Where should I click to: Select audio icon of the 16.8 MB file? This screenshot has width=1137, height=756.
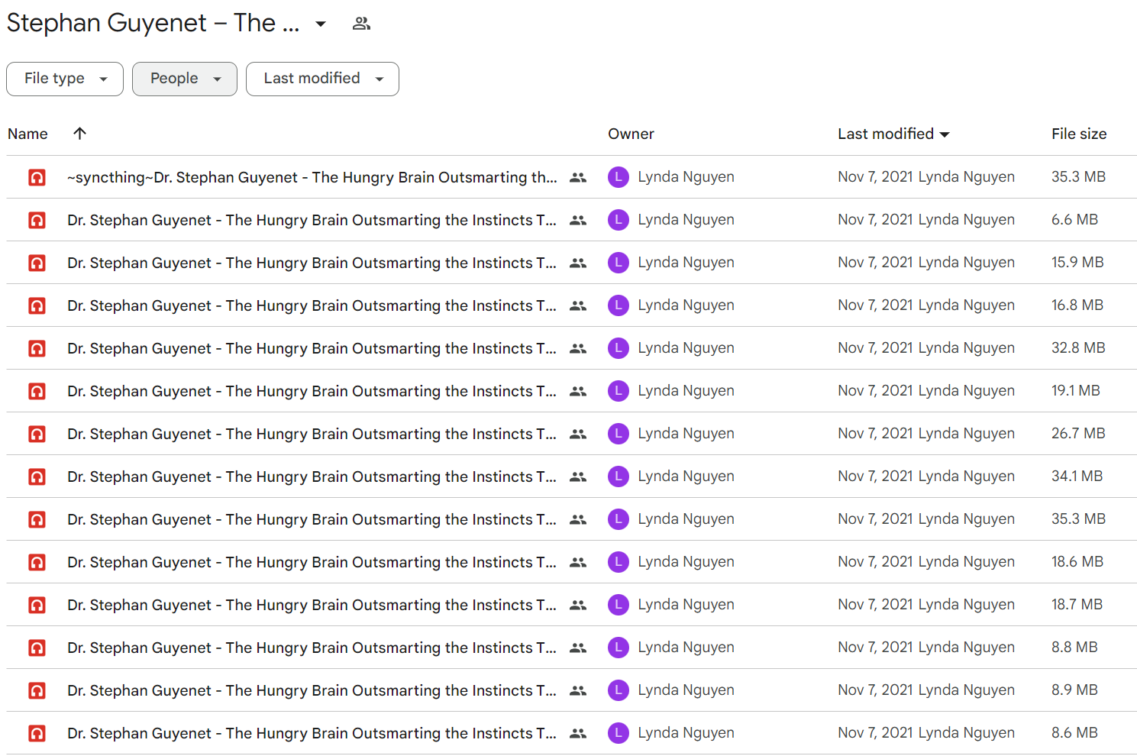37,305
